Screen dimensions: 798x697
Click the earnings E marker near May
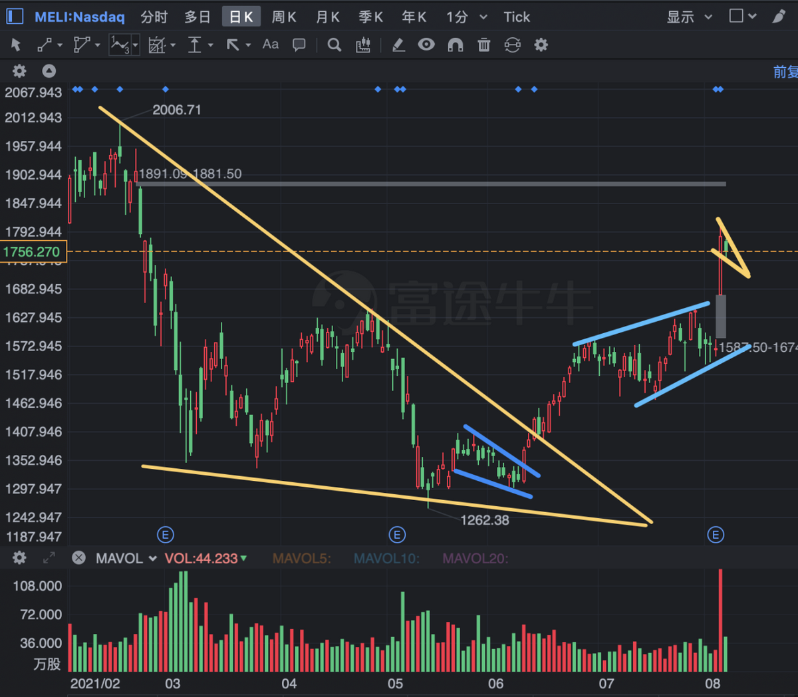tap(397, 535)
